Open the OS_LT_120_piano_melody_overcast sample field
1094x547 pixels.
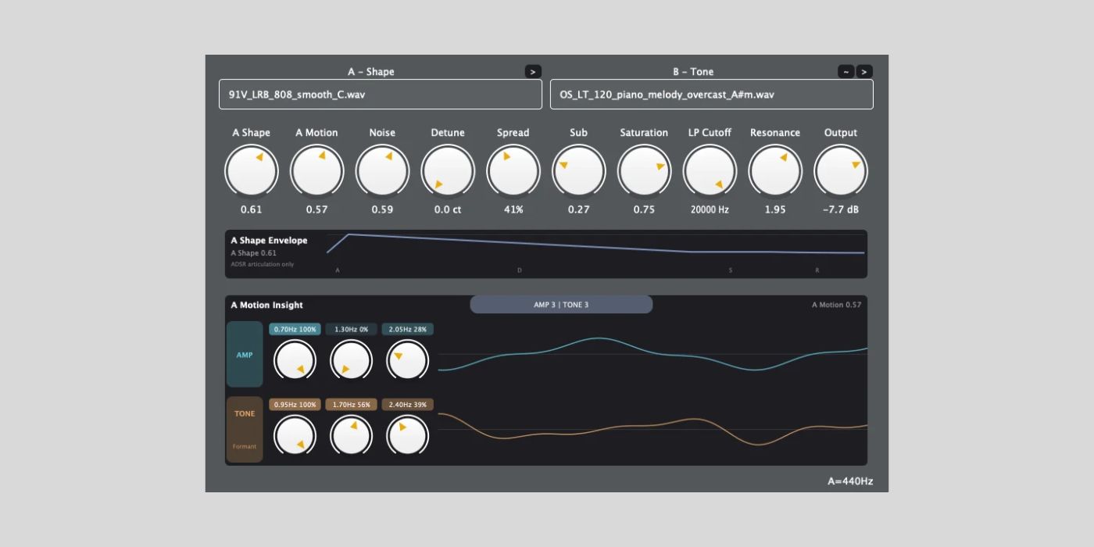coord(711,95)
